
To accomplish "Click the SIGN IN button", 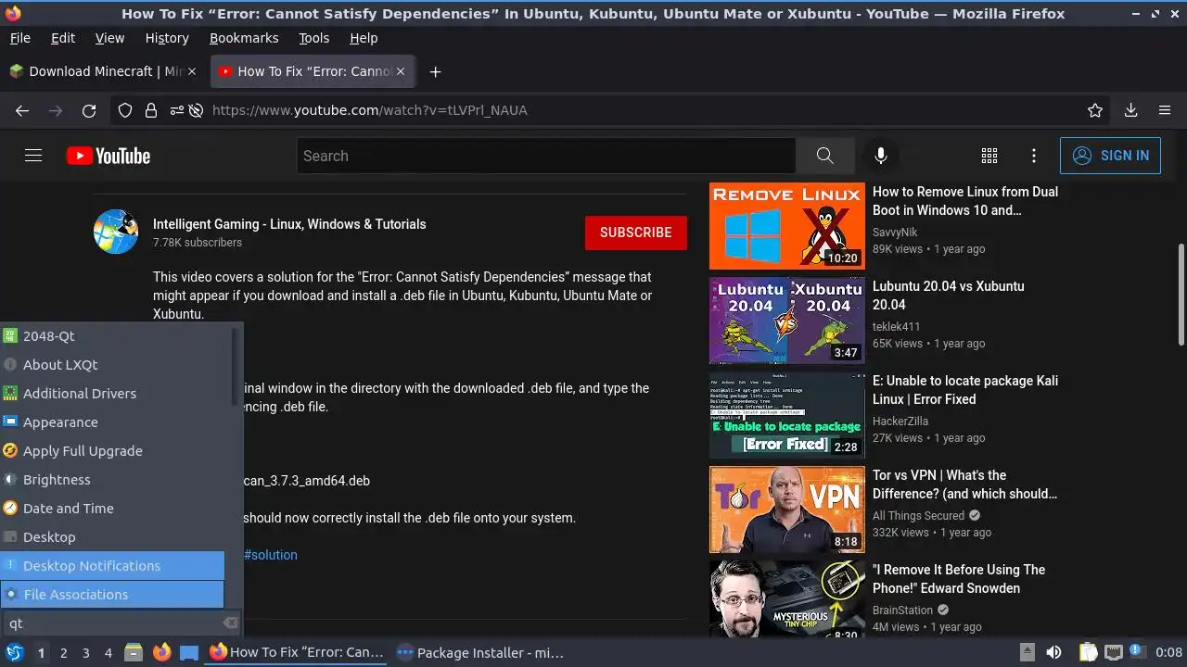I will (1110, 156).
